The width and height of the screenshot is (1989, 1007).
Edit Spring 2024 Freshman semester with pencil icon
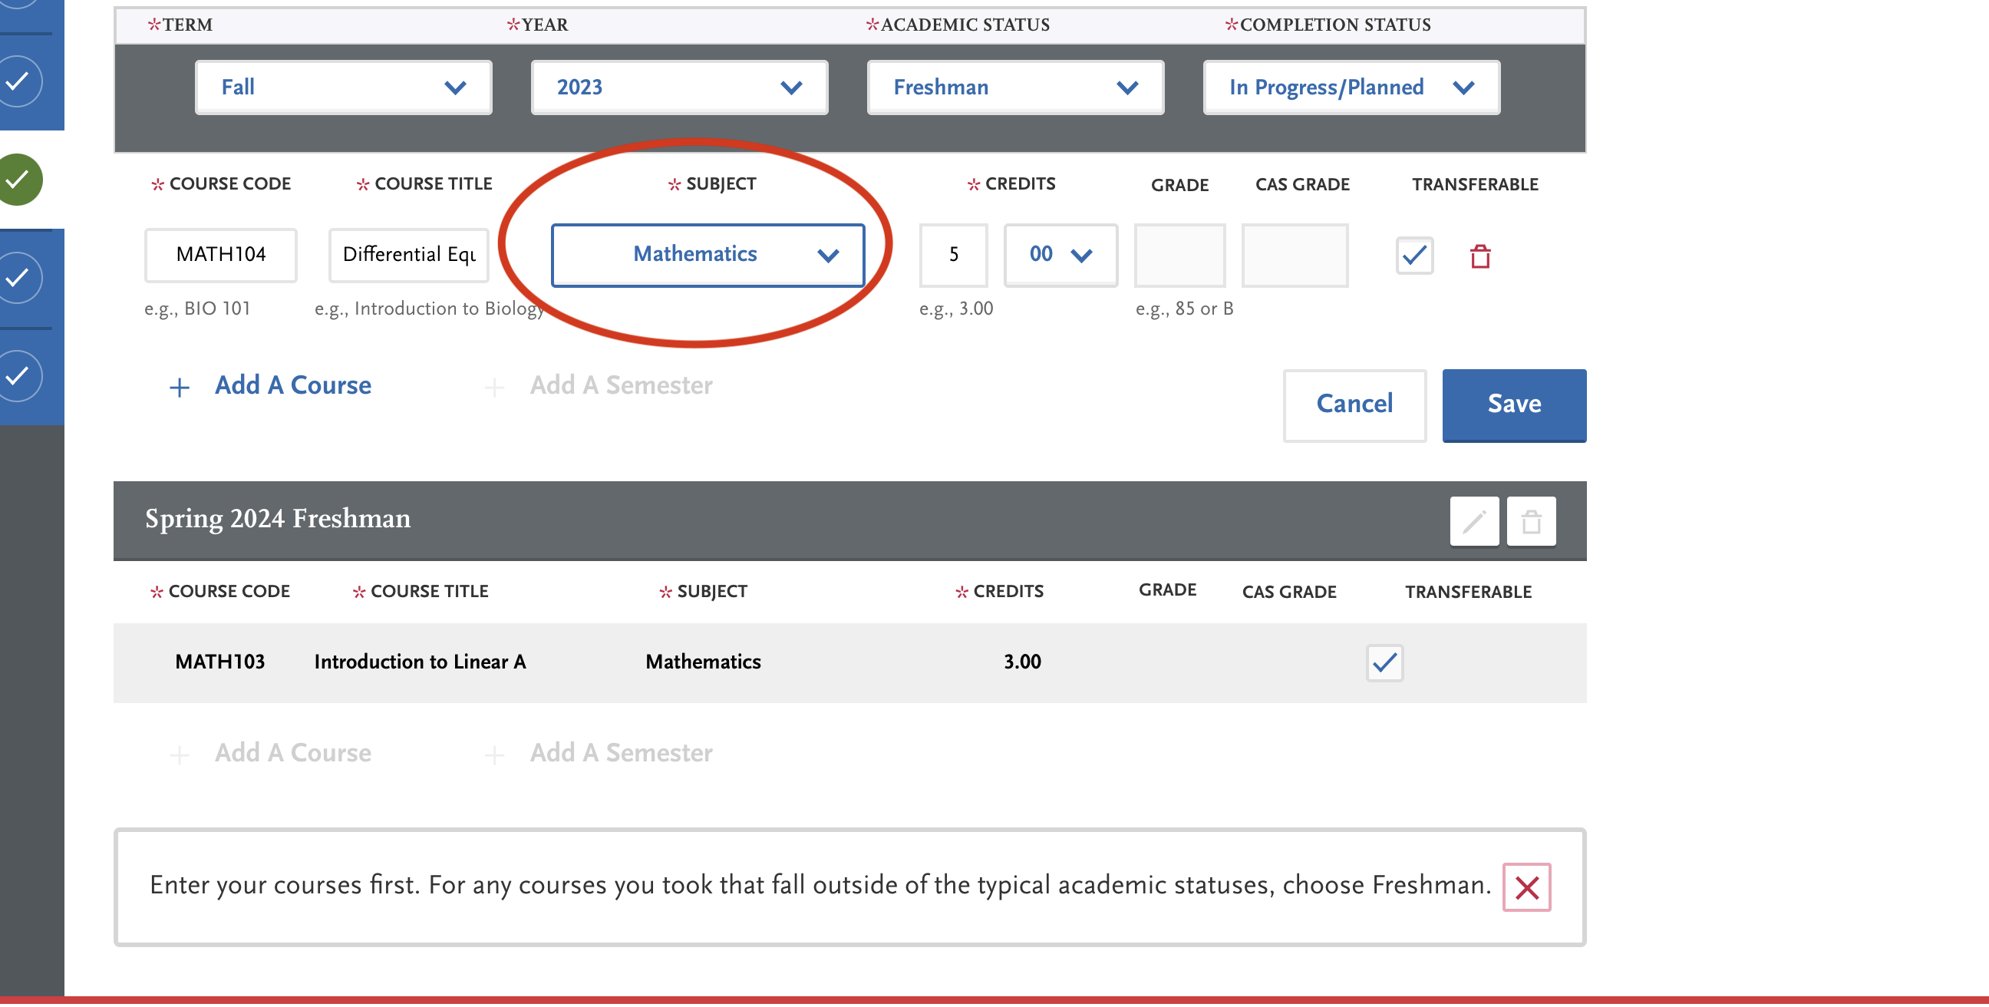1473,523
